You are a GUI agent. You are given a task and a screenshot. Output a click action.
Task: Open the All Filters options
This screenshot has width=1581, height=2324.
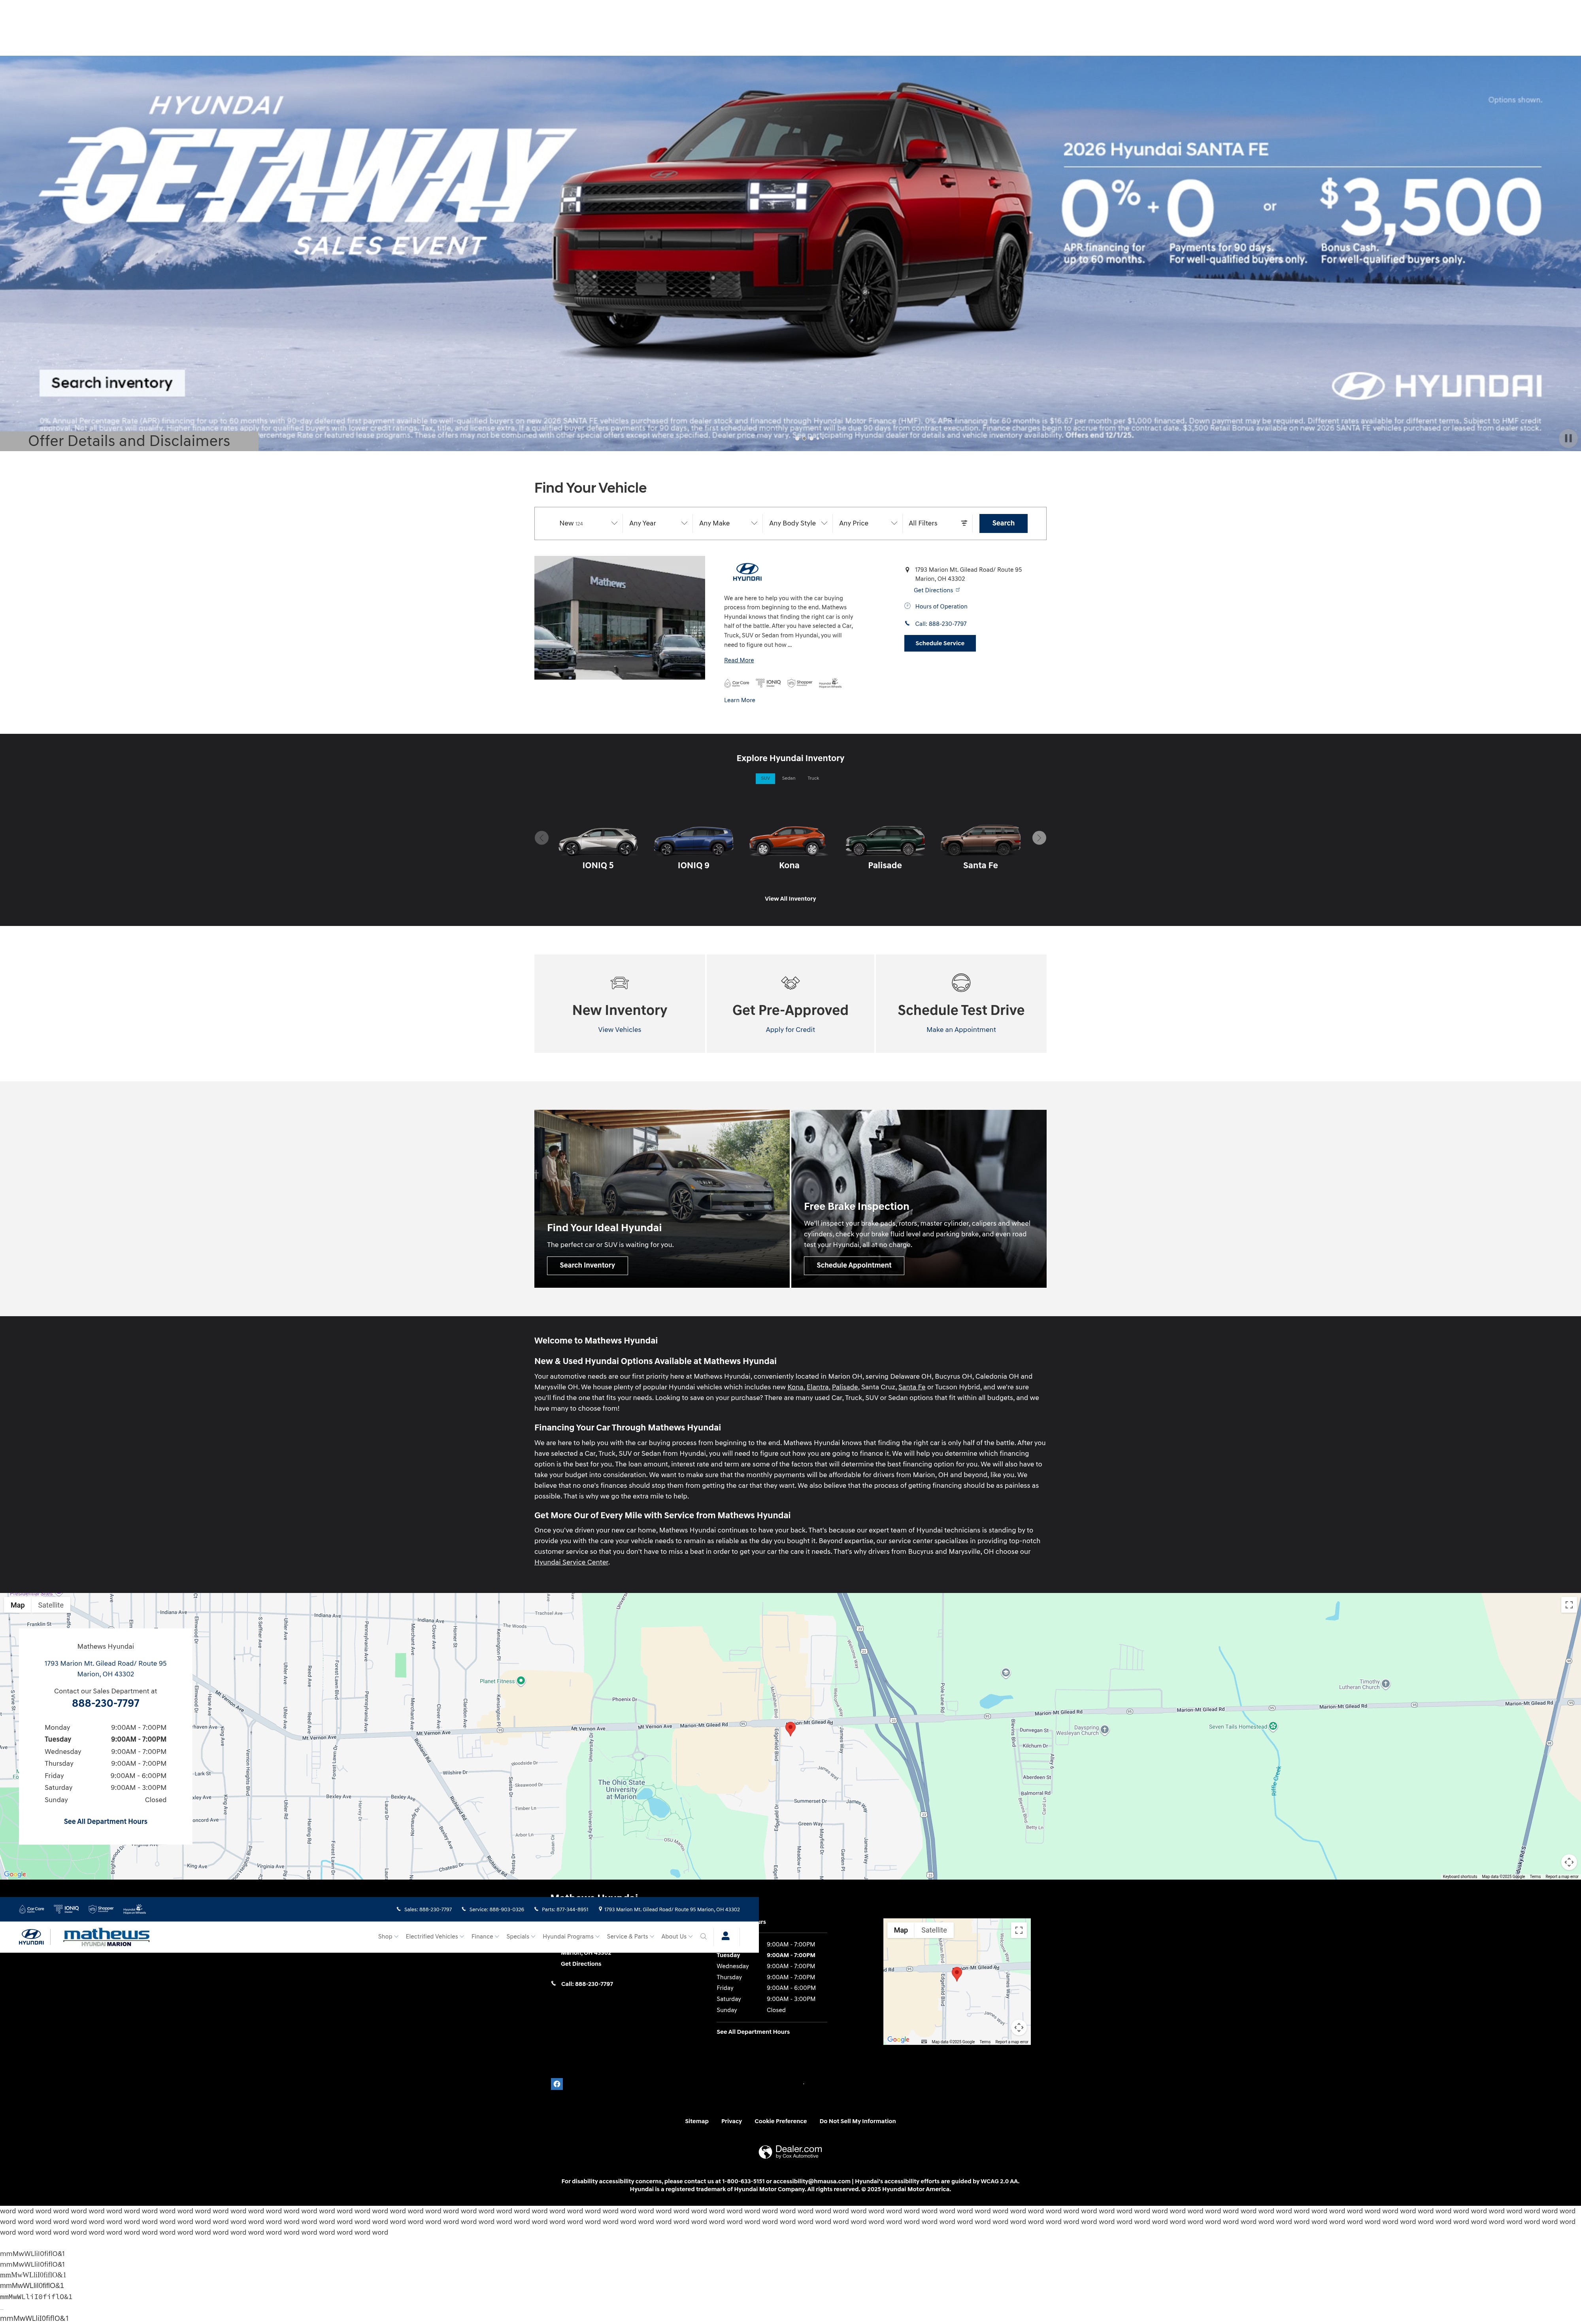click(938, 523)
